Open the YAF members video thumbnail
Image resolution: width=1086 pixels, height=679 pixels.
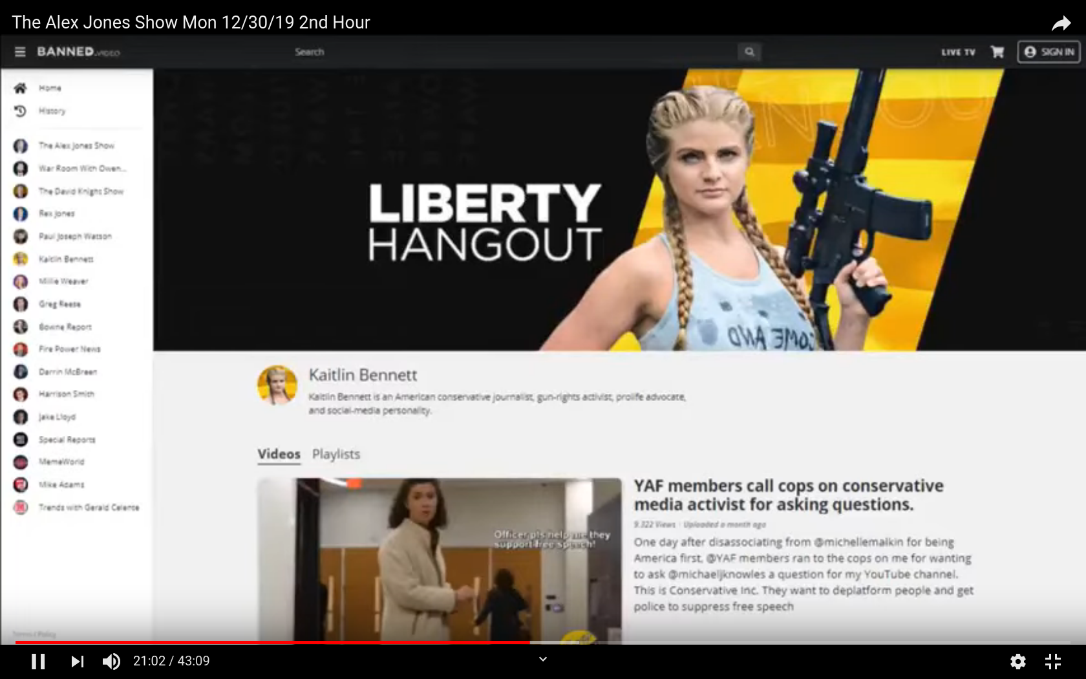click(x=440, y=560)
